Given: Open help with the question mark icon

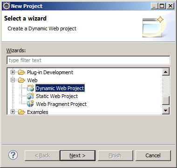Looking at the screenshot, I should click(x=13, y=155).
